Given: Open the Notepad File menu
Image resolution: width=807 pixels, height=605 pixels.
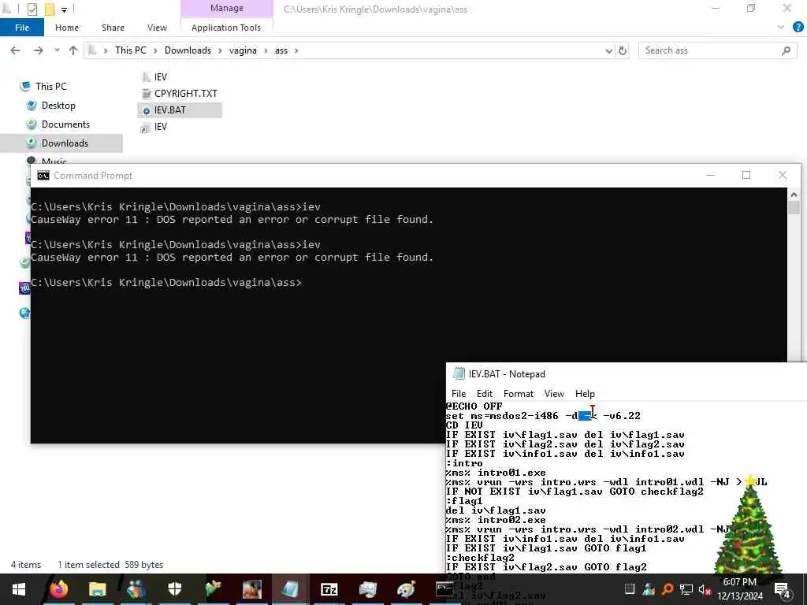Looking at the screenshot, I should click(x=459, y=394).
